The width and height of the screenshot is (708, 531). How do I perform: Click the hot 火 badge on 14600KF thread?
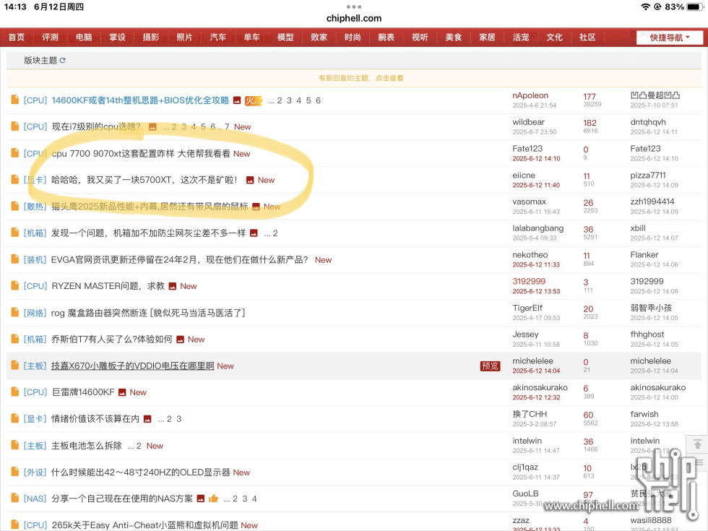254,100
